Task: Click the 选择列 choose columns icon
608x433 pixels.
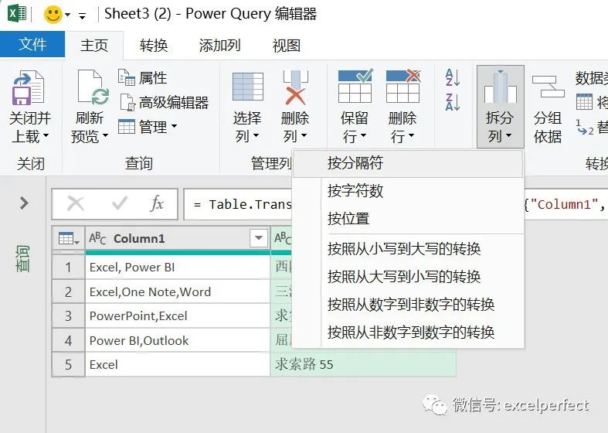Action: [248, 87]
